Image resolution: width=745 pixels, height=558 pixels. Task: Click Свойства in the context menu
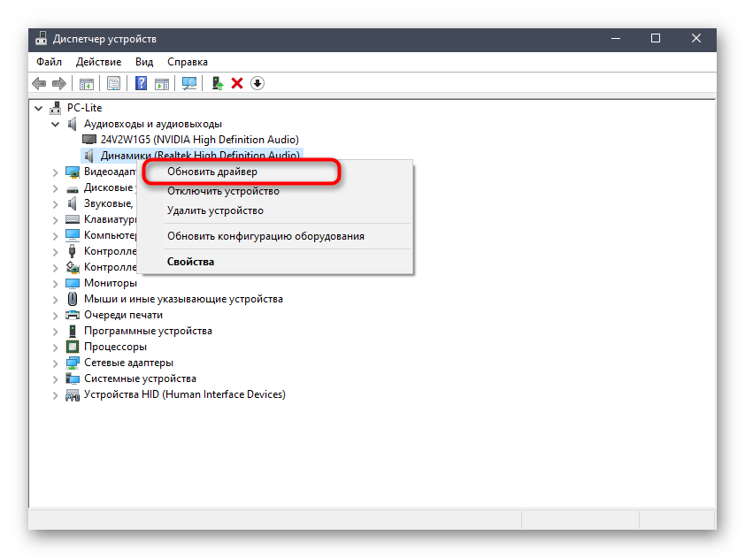coord(190,262)
